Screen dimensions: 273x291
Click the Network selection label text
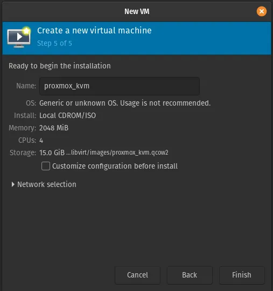click(47, 184)
